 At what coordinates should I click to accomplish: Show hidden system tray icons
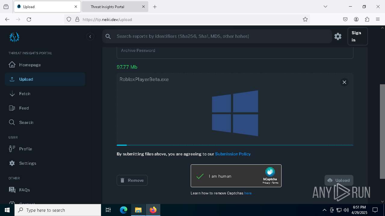[x=324, y=210]
